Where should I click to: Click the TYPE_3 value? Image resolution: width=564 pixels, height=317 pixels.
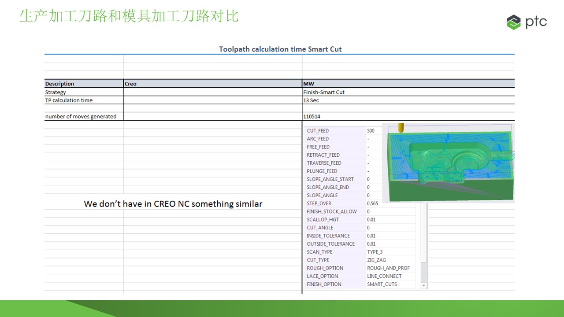(x=375, y=252)
